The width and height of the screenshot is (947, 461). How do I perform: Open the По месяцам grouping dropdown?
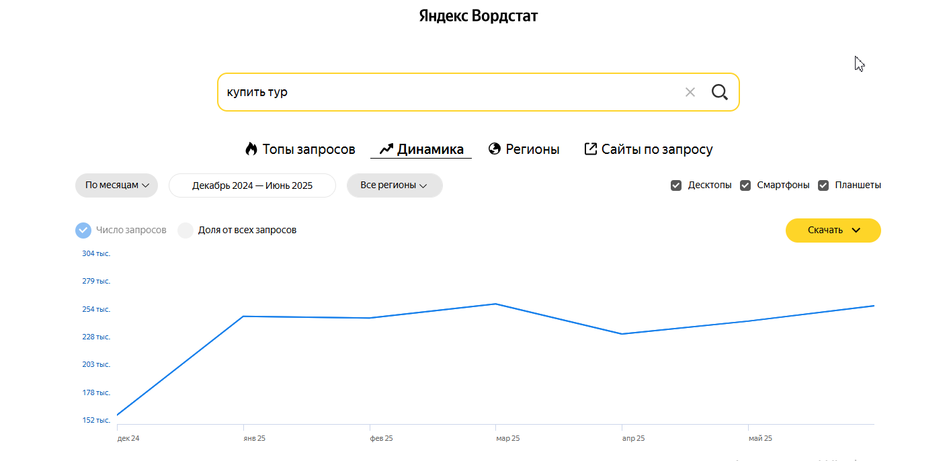click(x=116, y=185)
